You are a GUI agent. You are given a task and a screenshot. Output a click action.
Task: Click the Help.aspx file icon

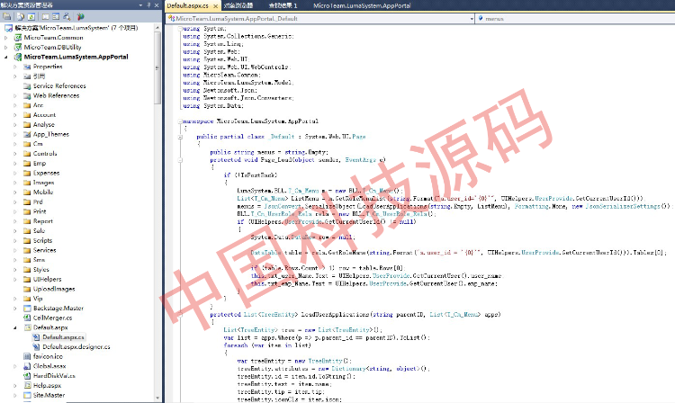click(x=27, y=385)
